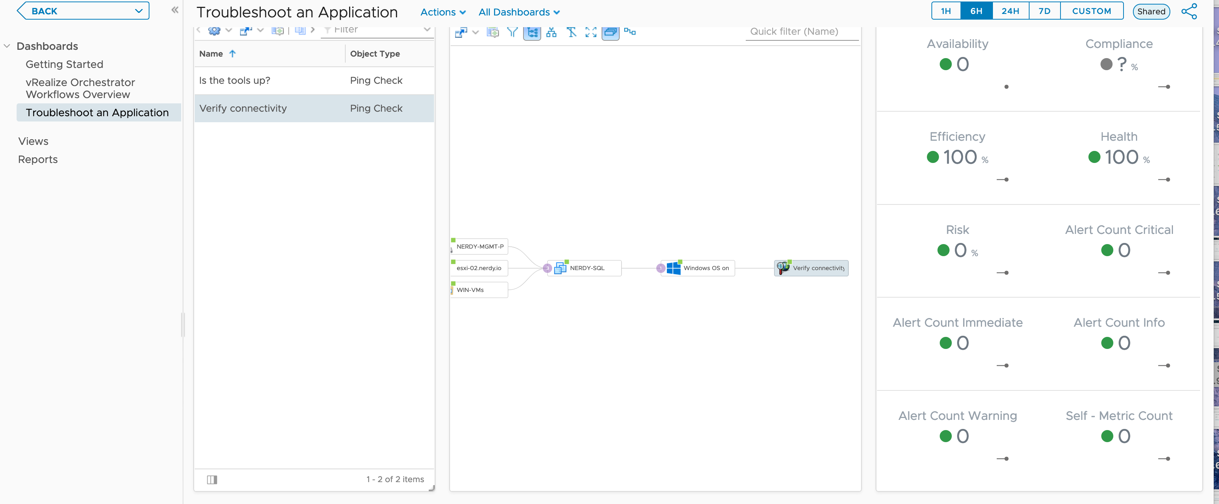
Task: Open the column chooser icon below list
Action: (x=212, y=479)
